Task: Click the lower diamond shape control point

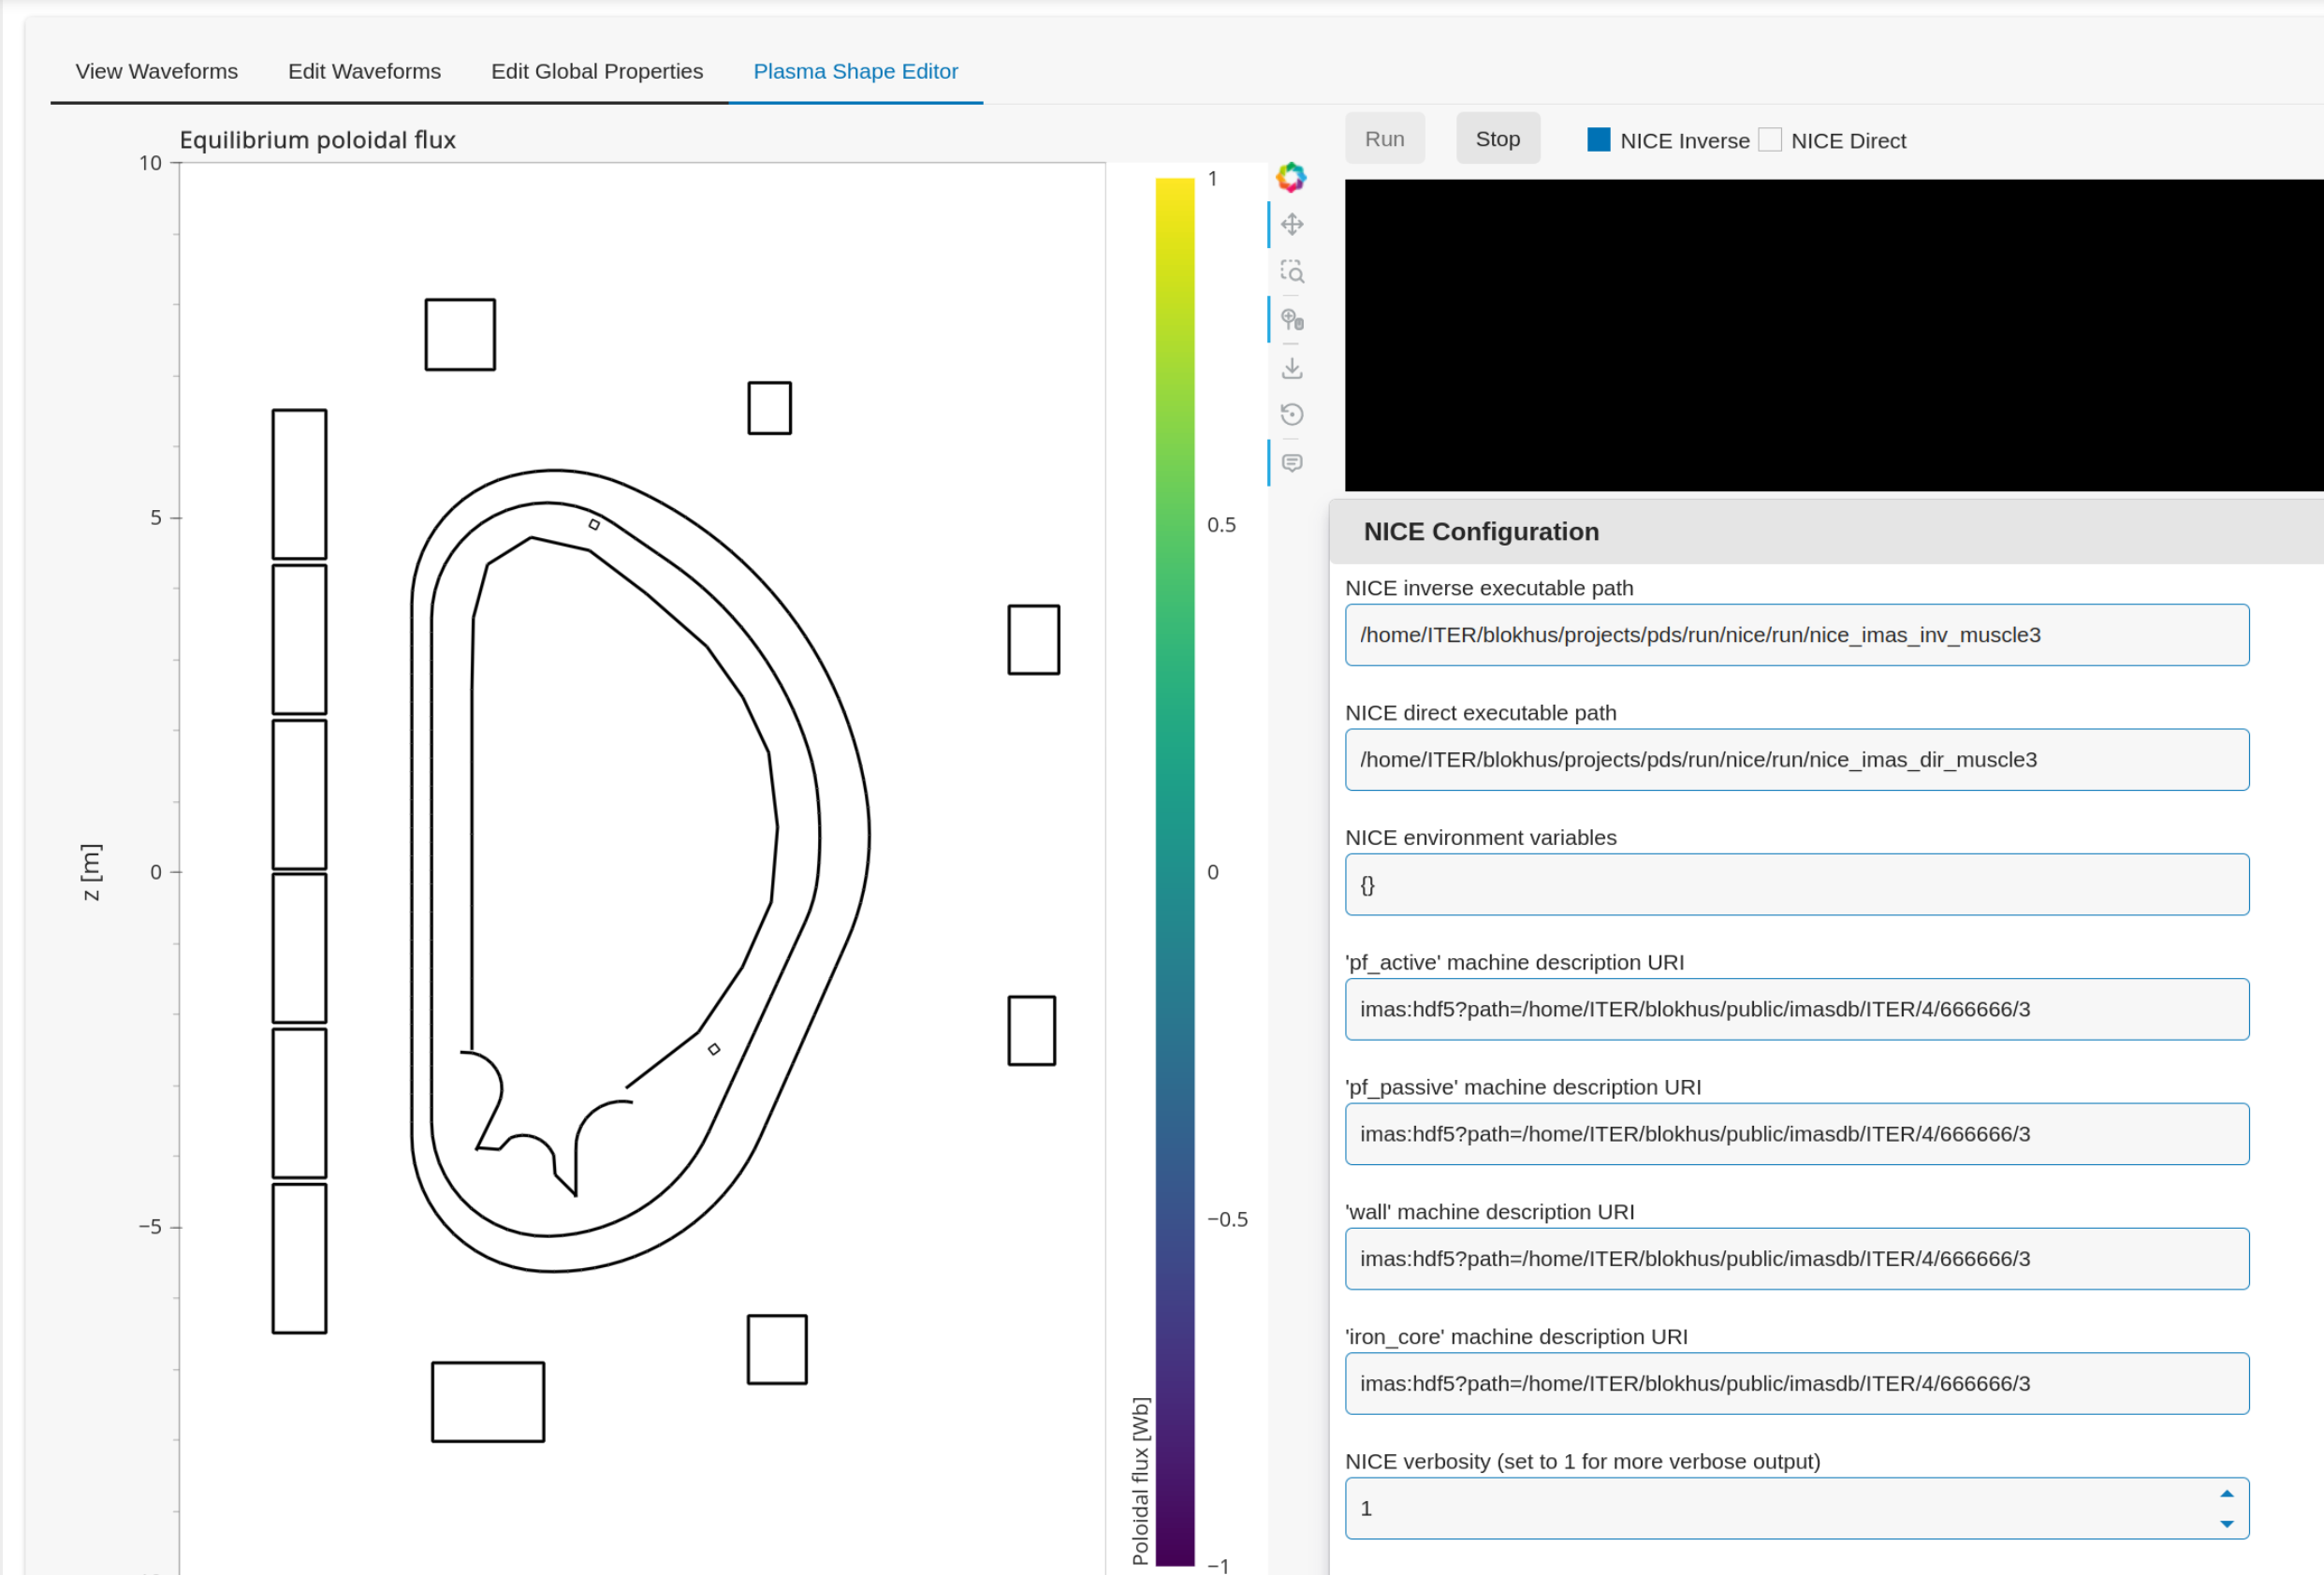Action: [x=714, y=1049]
